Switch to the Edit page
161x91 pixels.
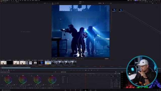75,90
